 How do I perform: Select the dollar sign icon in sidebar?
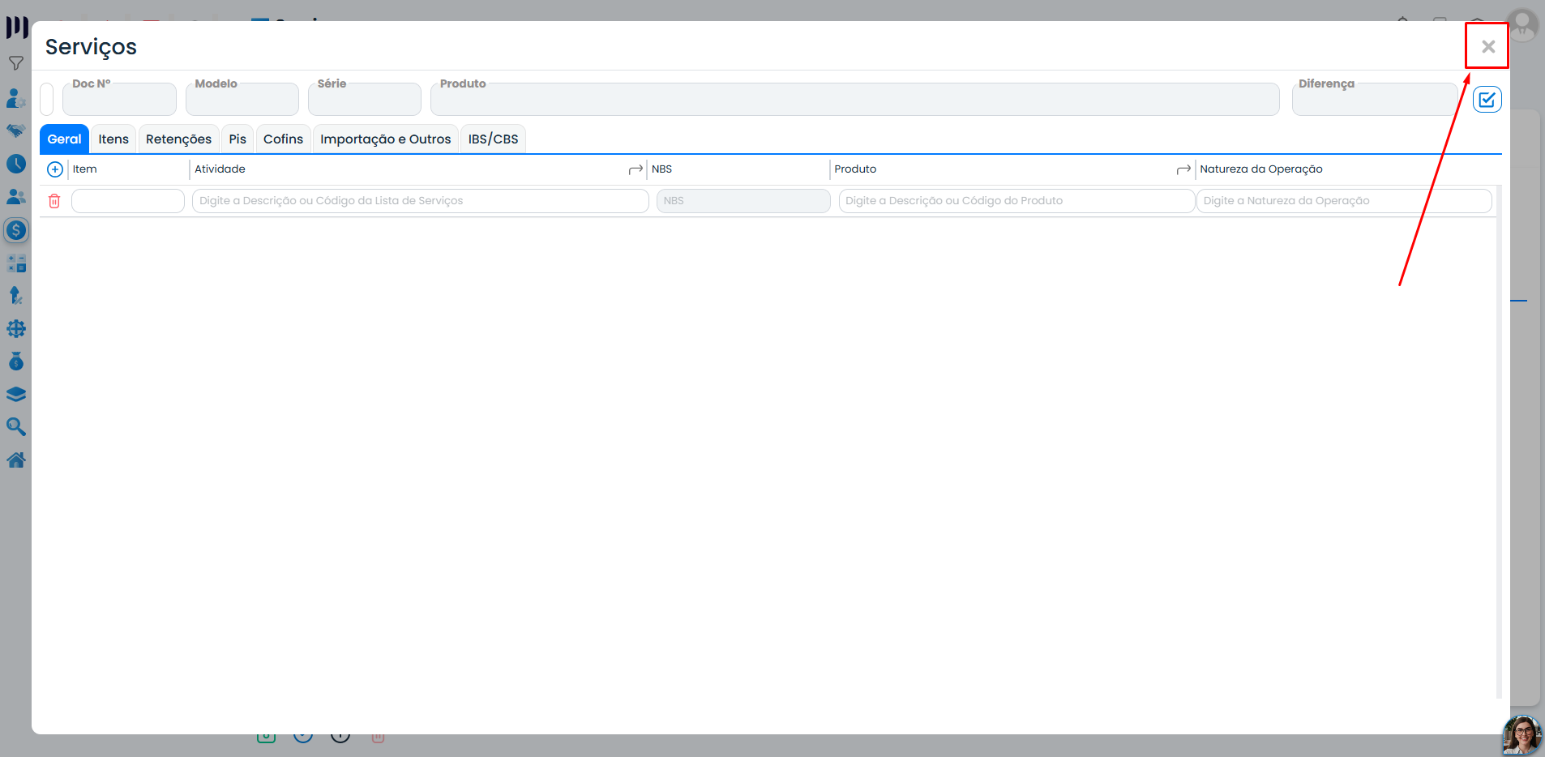coord(16,230)
